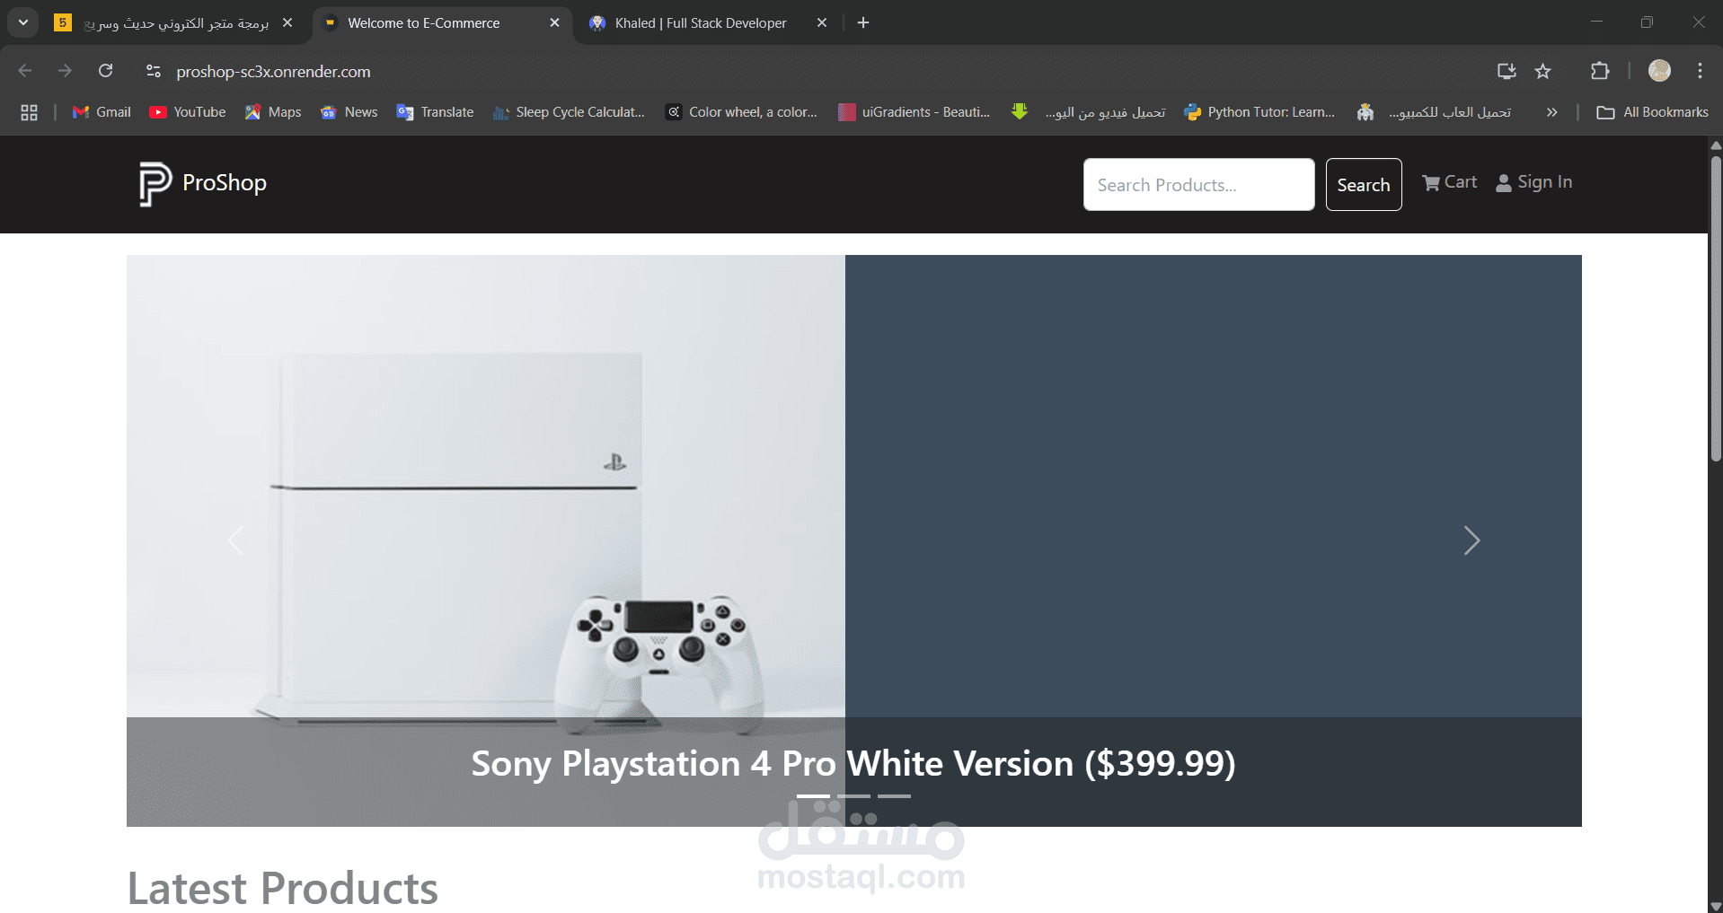The height and width of the screenshot is (913, 1723).
Task: Open the Gmail bookmark
Action: point(102,112)
